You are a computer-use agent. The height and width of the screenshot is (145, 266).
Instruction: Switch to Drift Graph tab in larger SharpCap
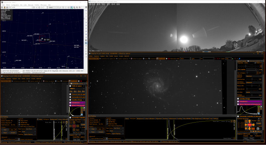click(206, 119)
